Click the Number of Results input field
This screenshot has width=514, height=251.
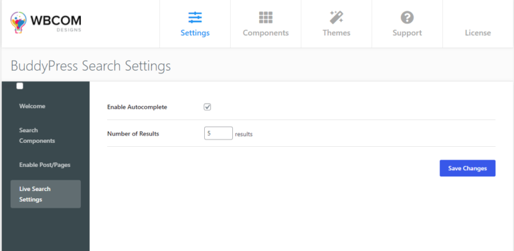tap(218, 134)
